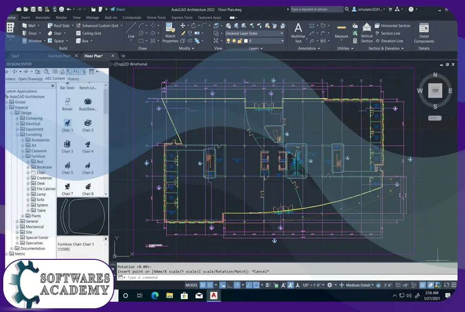Click the Horizontal Section tool
465x312 pixels.
pyautogui.click(x=392, y=26)
